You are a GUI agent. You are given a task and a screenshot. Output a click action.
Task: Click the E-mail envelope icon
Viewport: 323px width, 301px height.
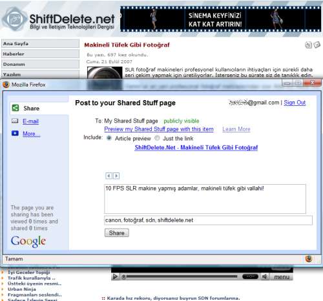(15, 121)
